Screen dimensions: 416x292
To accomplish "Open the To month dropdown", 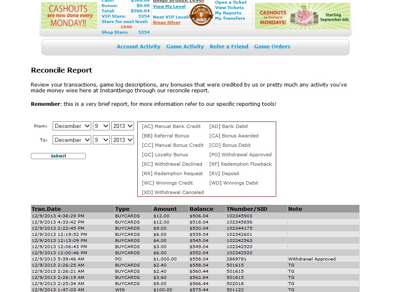I will (x=72, y=140).
